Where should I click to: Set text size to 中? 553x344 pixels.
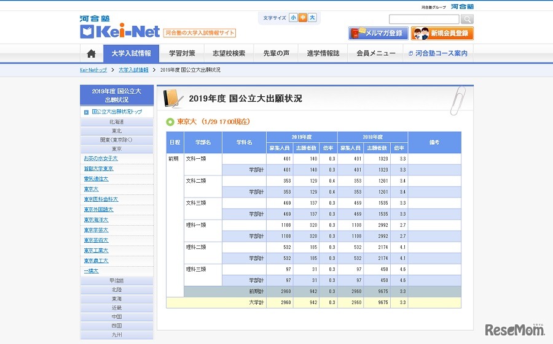[302, 18]
